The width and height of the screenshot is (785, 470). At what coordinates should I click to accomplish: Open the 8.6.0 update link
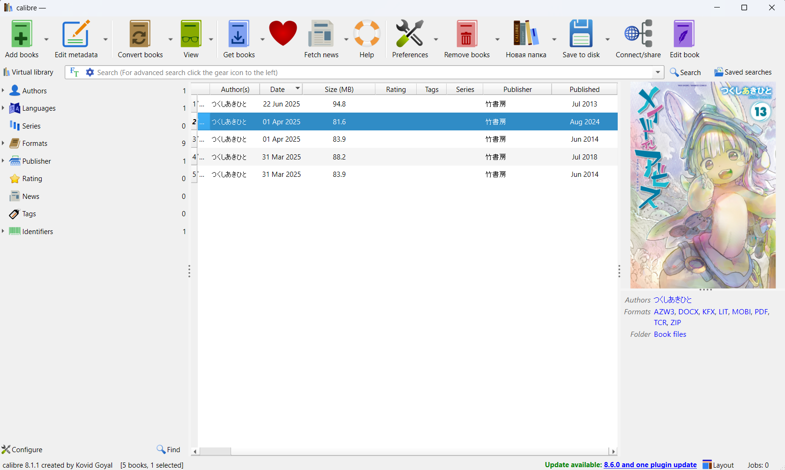pos(650,465)
